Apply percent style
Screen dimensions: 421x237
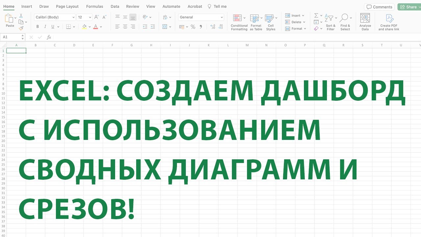(193, 27)
